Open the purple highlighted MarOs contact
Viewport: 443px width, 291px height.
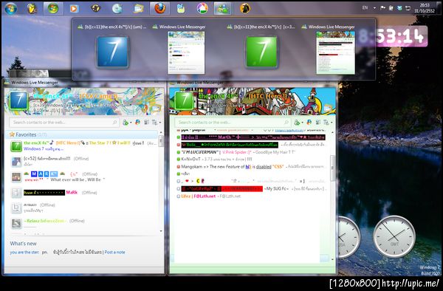click(252, 137)
